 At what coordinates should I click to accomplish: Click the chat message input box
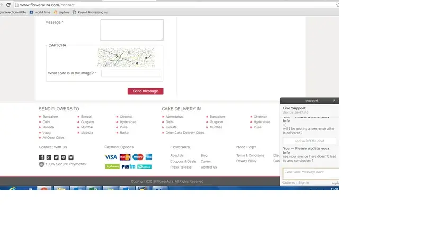point(311,174)
